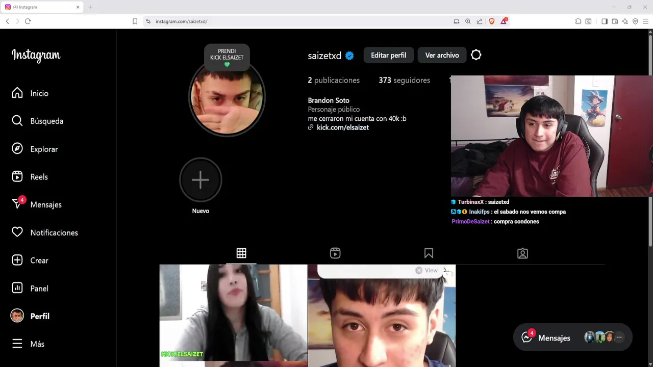This screenshot has width=653, height=367.
Task: Open Mensajes in the left sidebar
Action: 37,204
